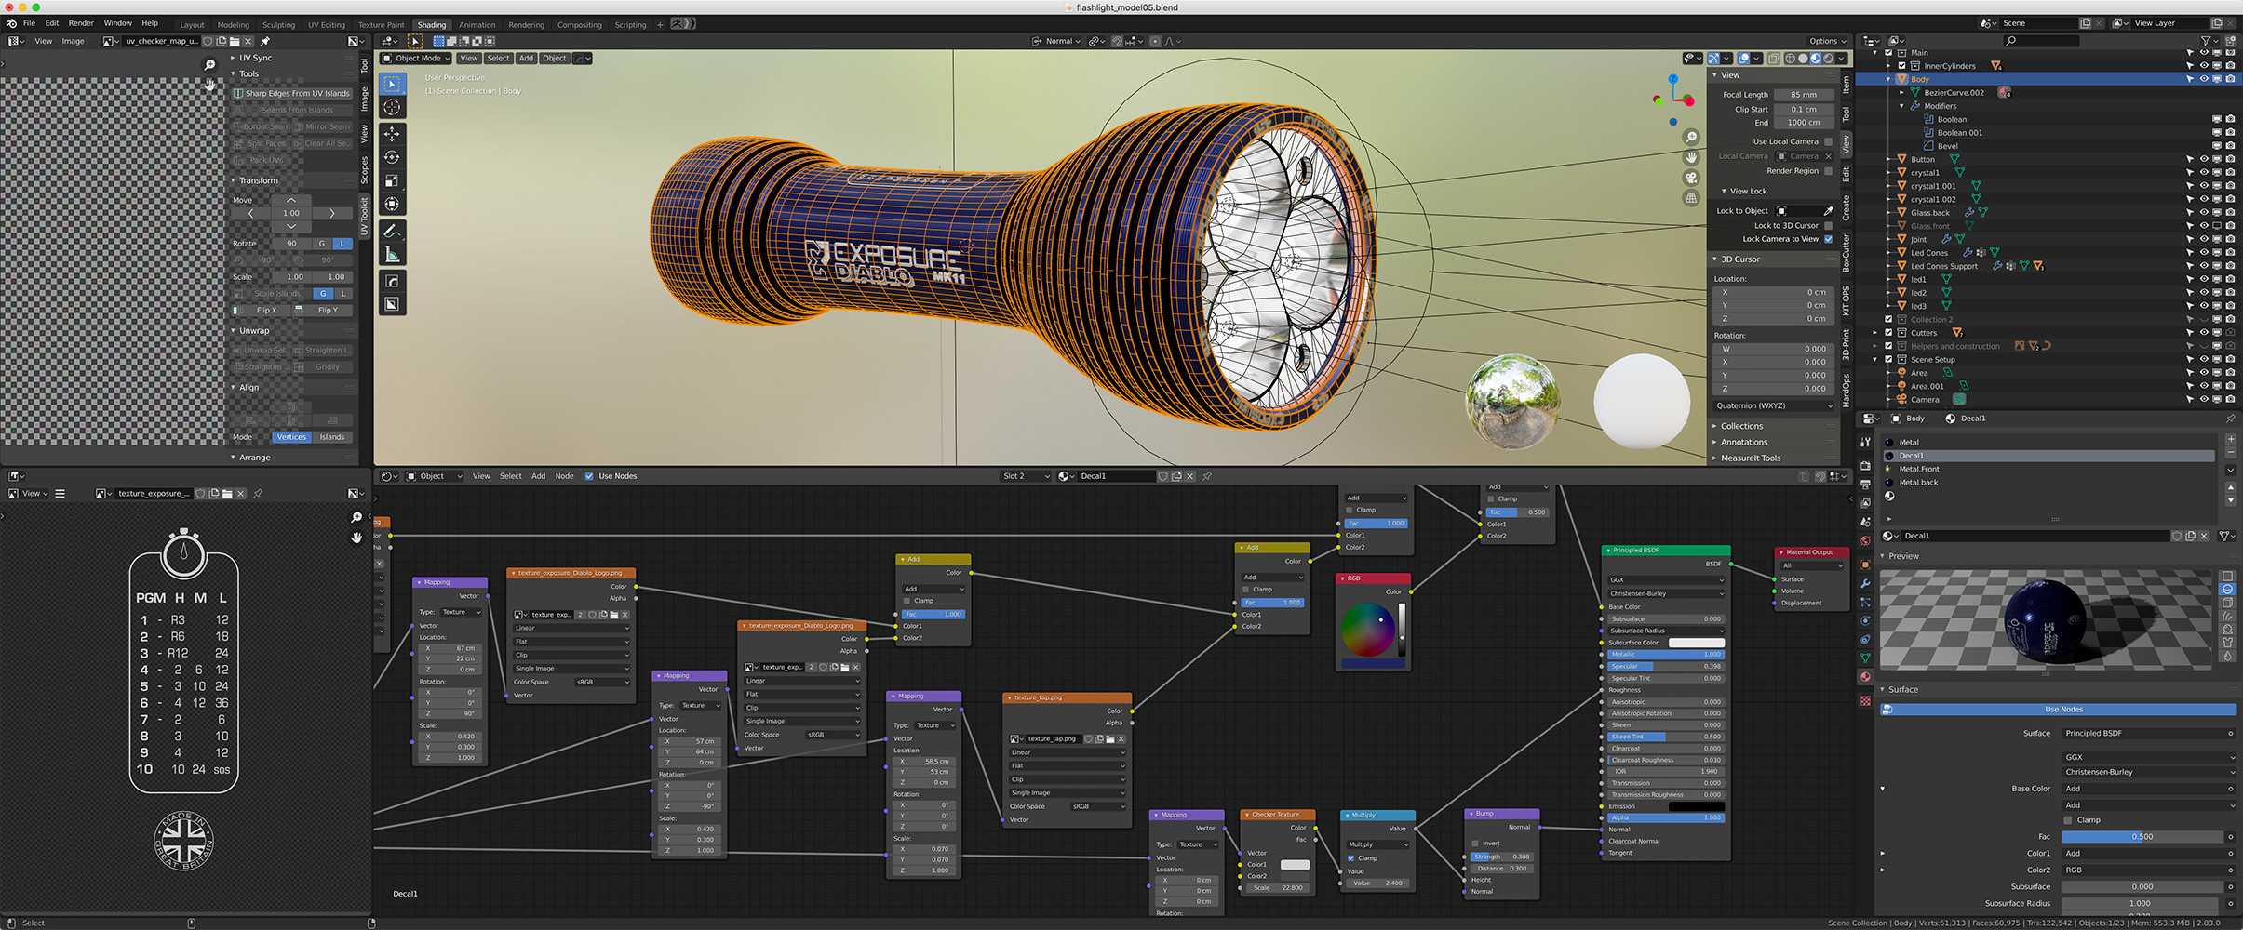2243x930 pixels.
Task: Open the Material properties tab
Action: click(x=1865, y=677)
